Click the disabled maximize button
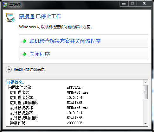 132,3
